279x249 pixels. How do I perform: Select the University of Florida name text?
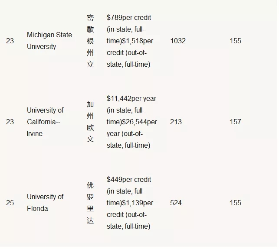(x=45, y=203)
